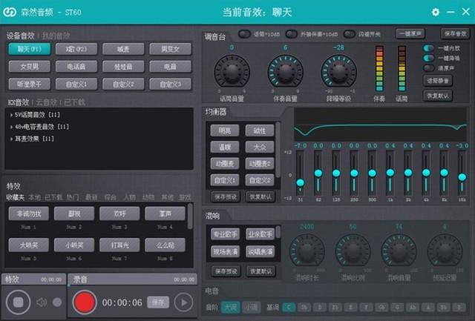This screenshot has height=321, width=475.
Task: Click the 降噪等级 knob
Action: [x=338, y=72]
